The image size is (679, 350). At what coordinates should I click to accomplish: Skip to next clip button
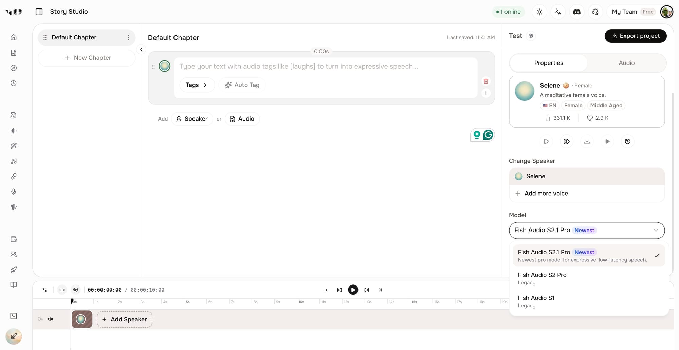tap(367, 290)
